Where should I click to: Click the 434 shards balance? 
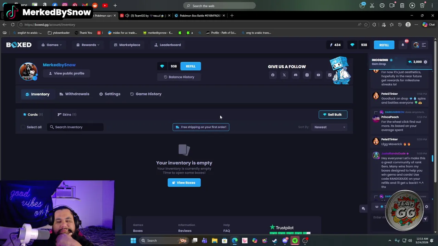(335, 45)
